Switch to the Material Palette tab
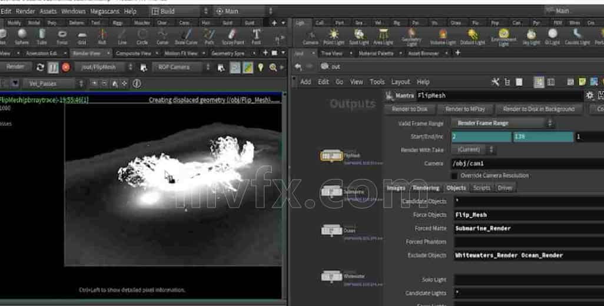The width and height of the screenshot is (604, 306). coord(376,53)
